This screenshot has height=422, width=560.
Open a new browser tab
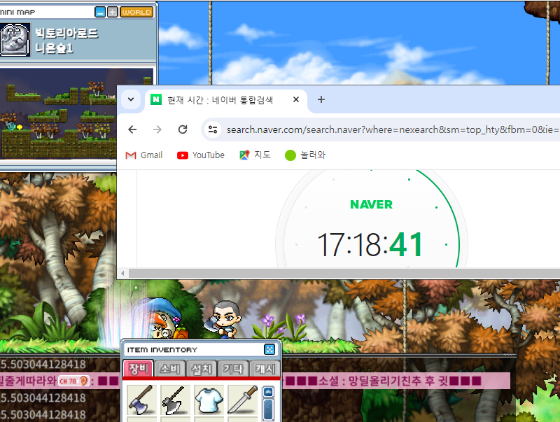pos(321,99)
